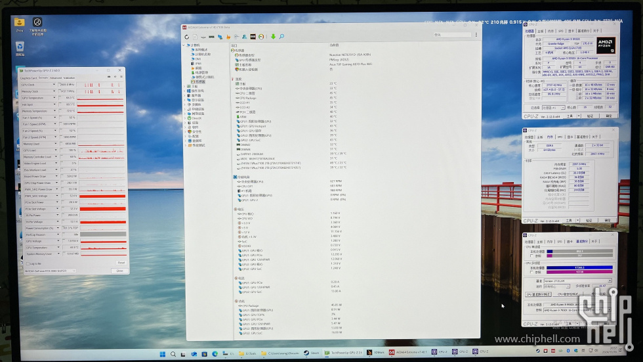This screenshot has height=362, width=643.
Task: Click the AIDA64 user profile toolbar icon
Action: [x=244, y=37]
